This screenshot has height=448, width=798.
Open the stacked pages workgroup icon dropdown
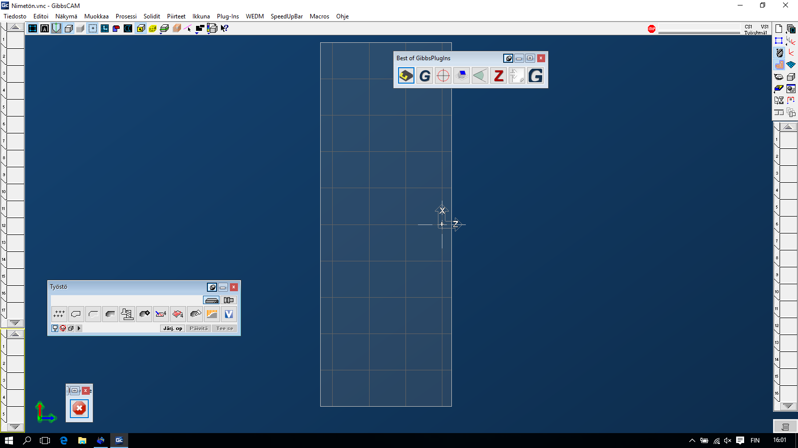(x=791, y=29)
